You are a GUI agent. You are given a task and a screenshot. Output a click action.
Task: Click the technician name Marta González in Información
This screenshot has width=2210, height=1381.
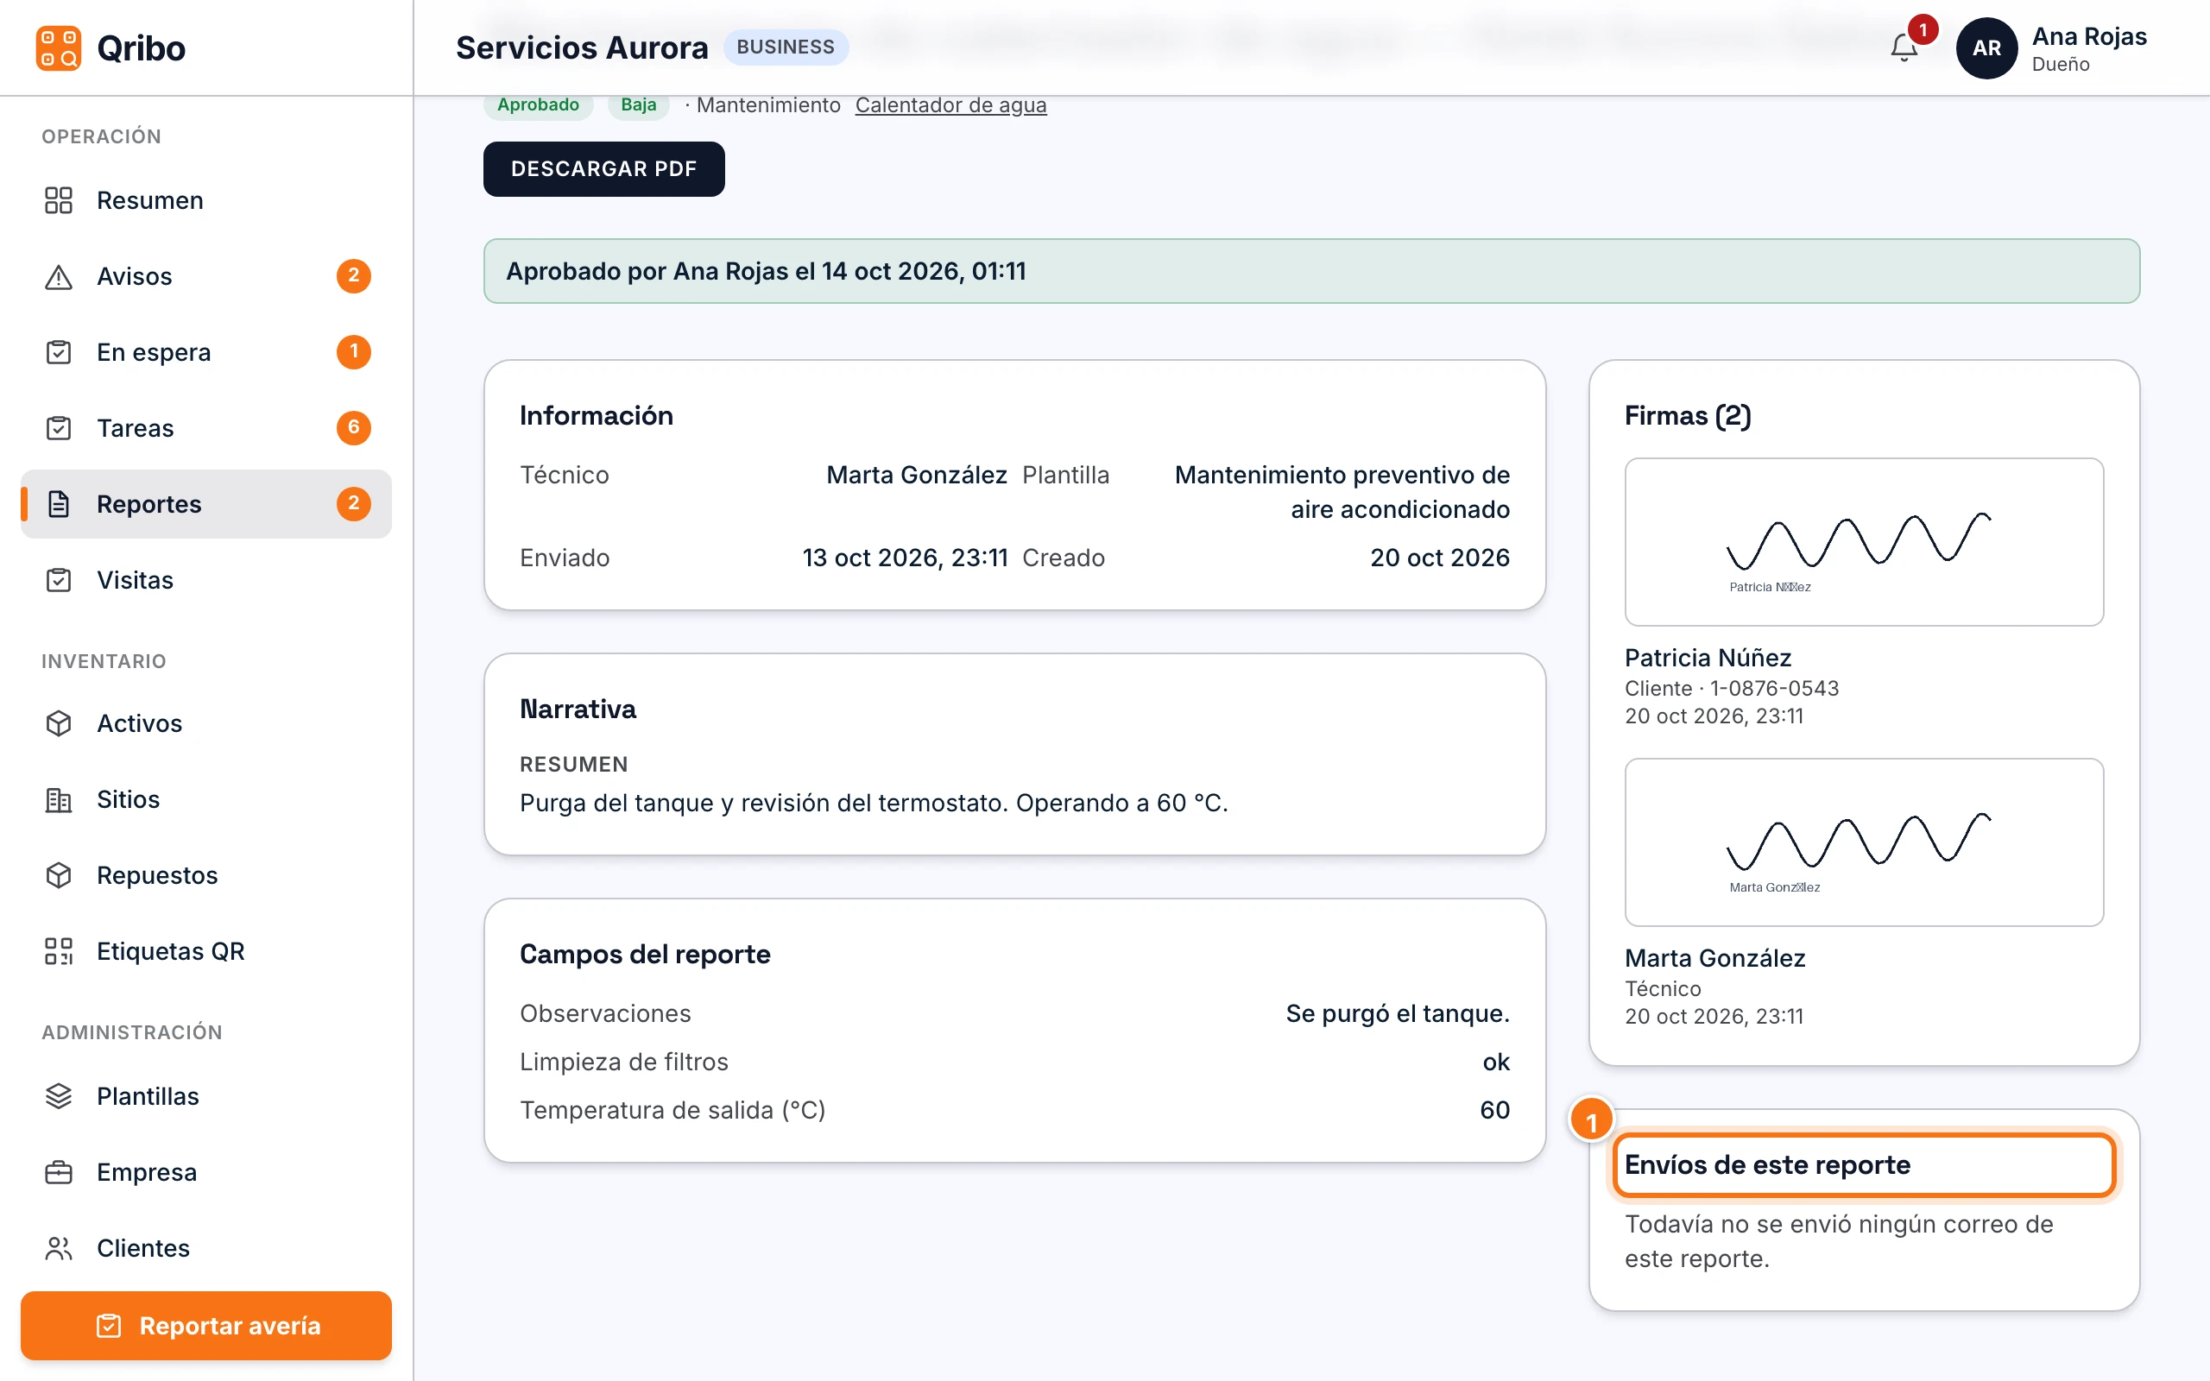click(x=916, y=475)
